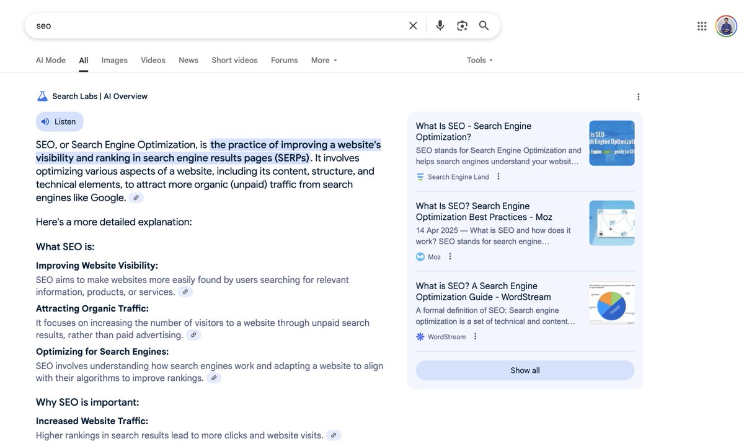This screenshot has width=744, height=444.
Task: Open the three-dot menu on the AI Overview
Action: point(638,96)
